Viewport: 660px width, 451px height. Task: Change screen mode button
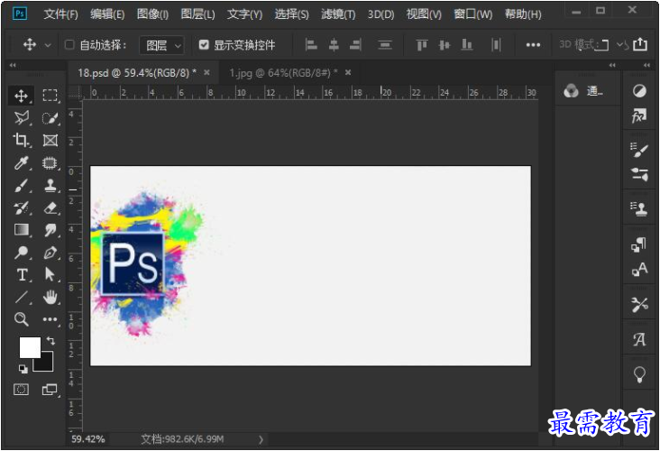tap(50, 390)
